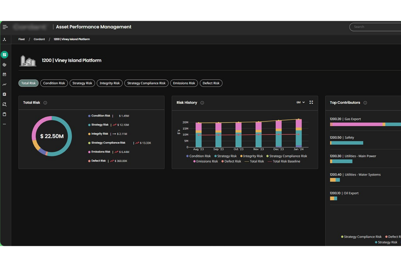The image size is (401, 267).
Task: Open the trend line sidebar icon
Action: [x=4, y=84]
